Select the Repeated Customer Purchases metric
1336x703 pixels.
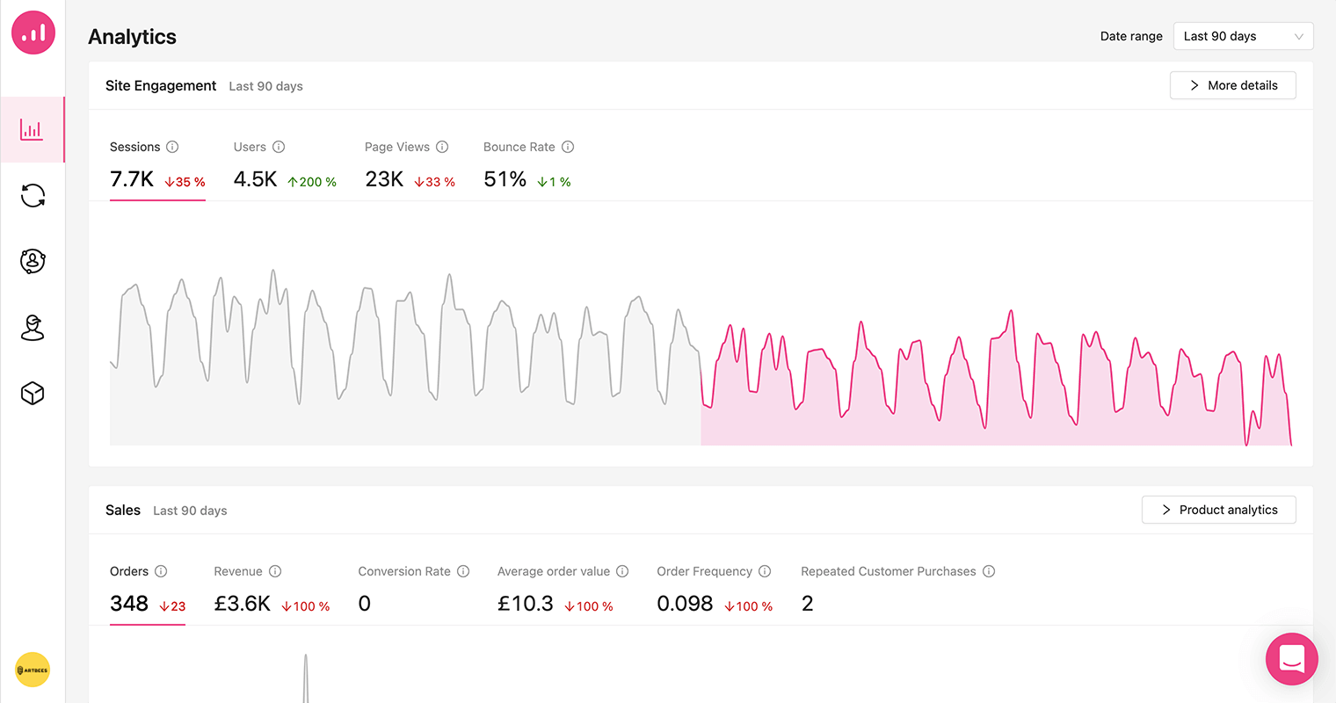click(897, 590)
